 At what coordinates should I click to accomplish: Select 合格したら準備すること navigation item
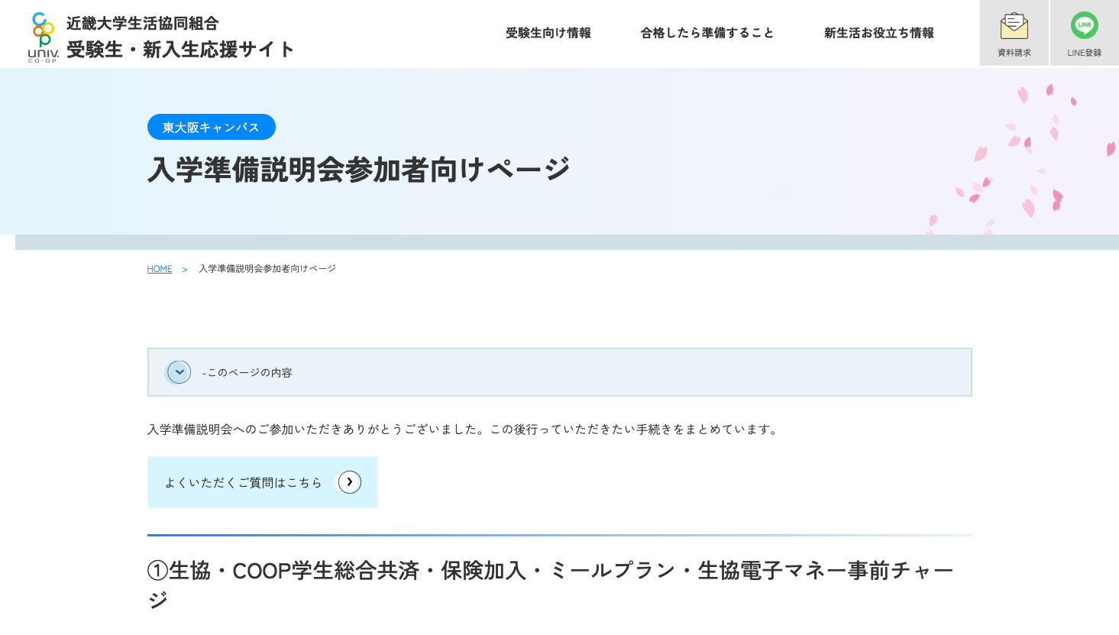707,33
